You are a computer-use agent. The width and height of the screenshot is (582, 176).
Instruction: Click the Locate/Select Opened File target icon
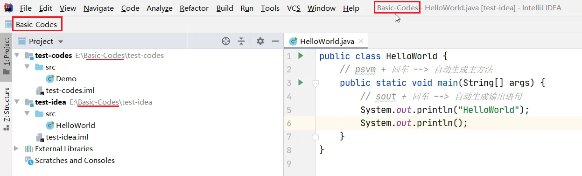coord(226,41)
